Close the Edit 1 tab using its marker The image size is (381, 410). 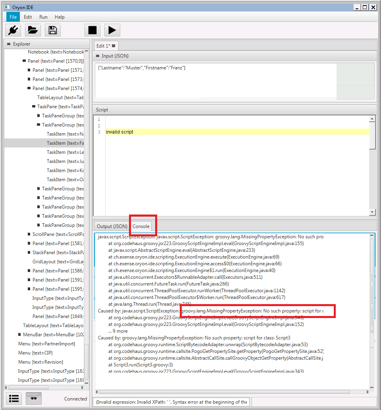point(114,46)
